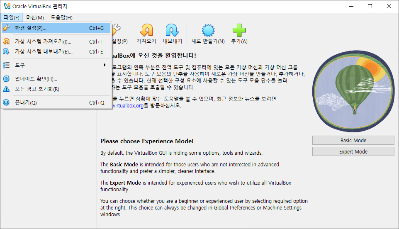Click the orange import icon in the menu
The height and width of the screenshot is (229, 399).
click(x=6, y=41)
